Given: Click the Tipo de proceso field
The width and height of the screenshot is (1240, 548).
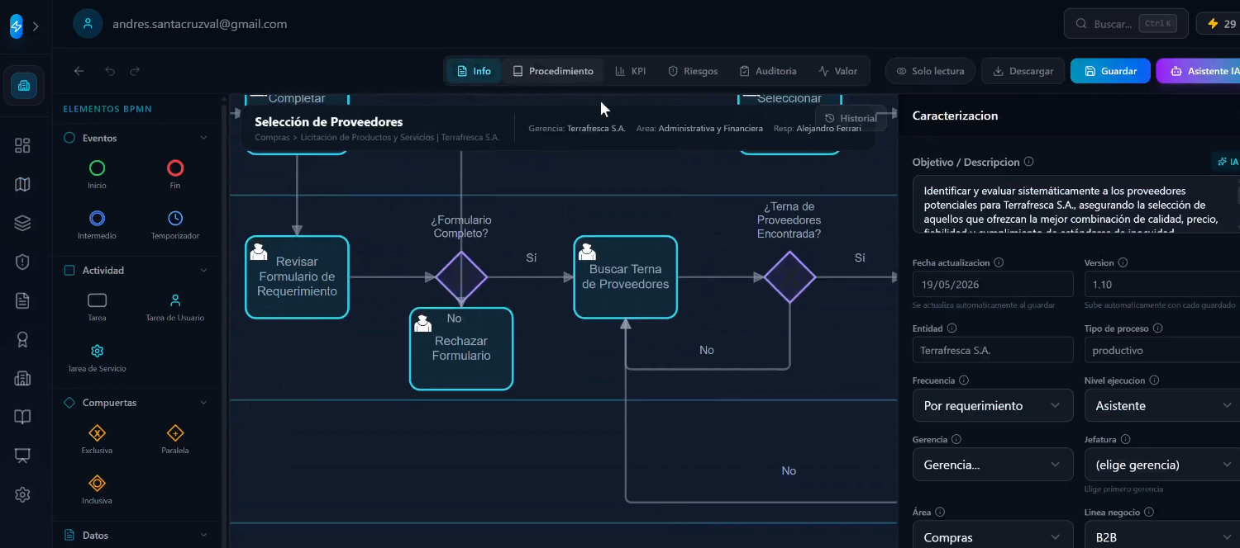Looking at the screenshot, I should tap(1162, 350).
